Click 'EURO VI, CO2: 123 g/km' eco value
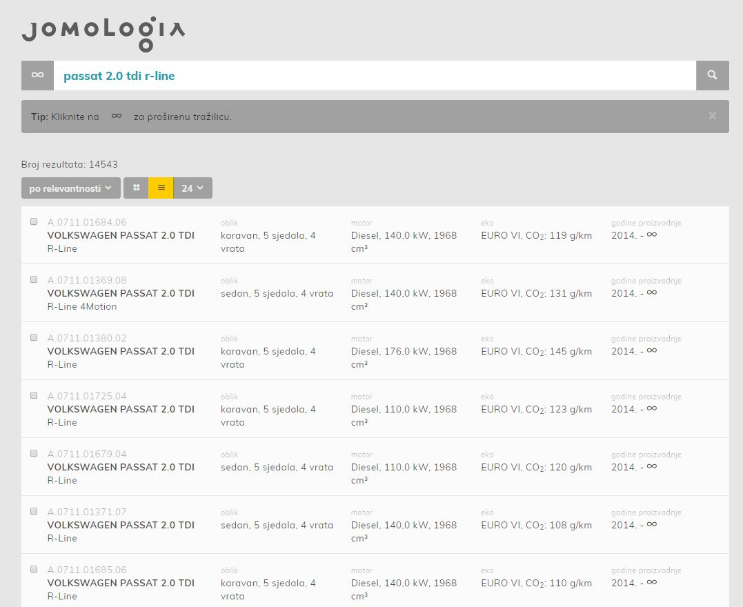Screen dimensions: 743x607 (537, 409)
